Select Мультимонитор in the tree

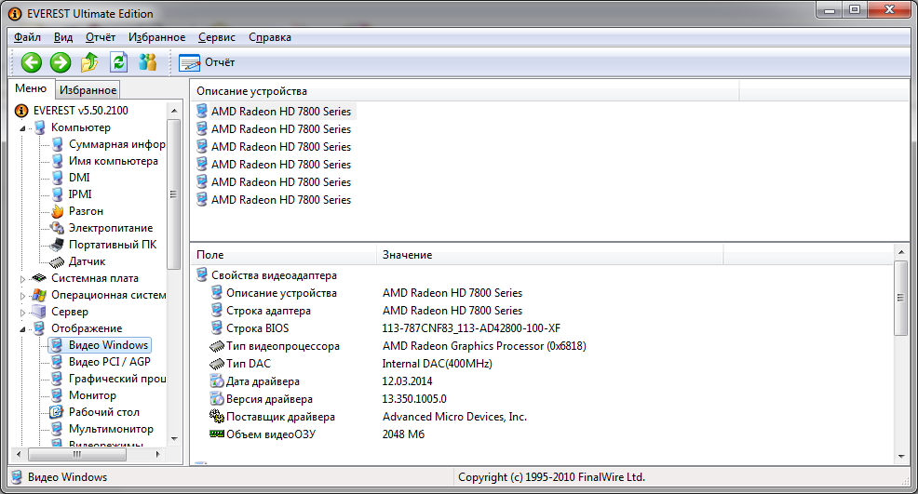(111, 429)
